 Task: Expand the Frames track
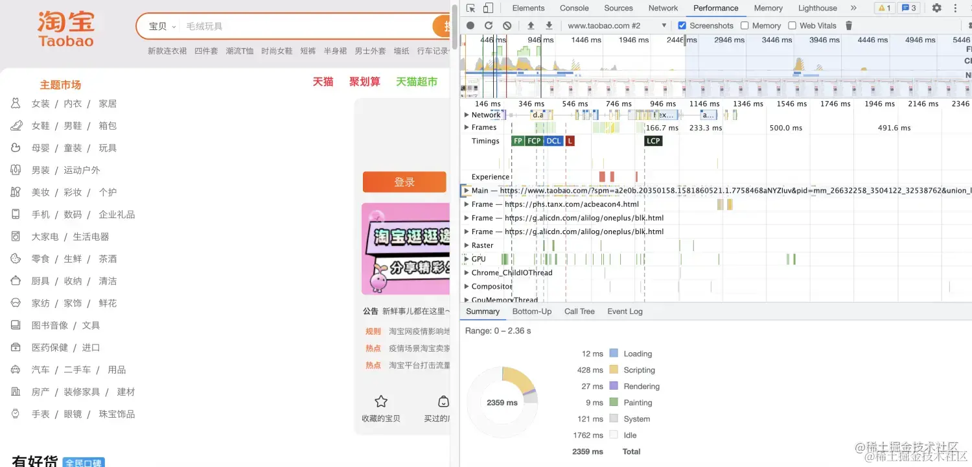[467, 127]
